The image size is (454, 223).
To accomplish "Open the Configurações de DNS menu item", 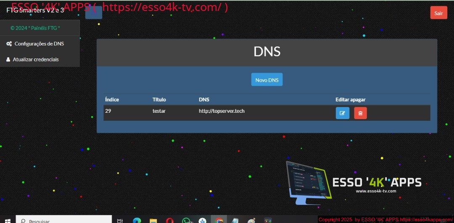I will coord(40,44).
